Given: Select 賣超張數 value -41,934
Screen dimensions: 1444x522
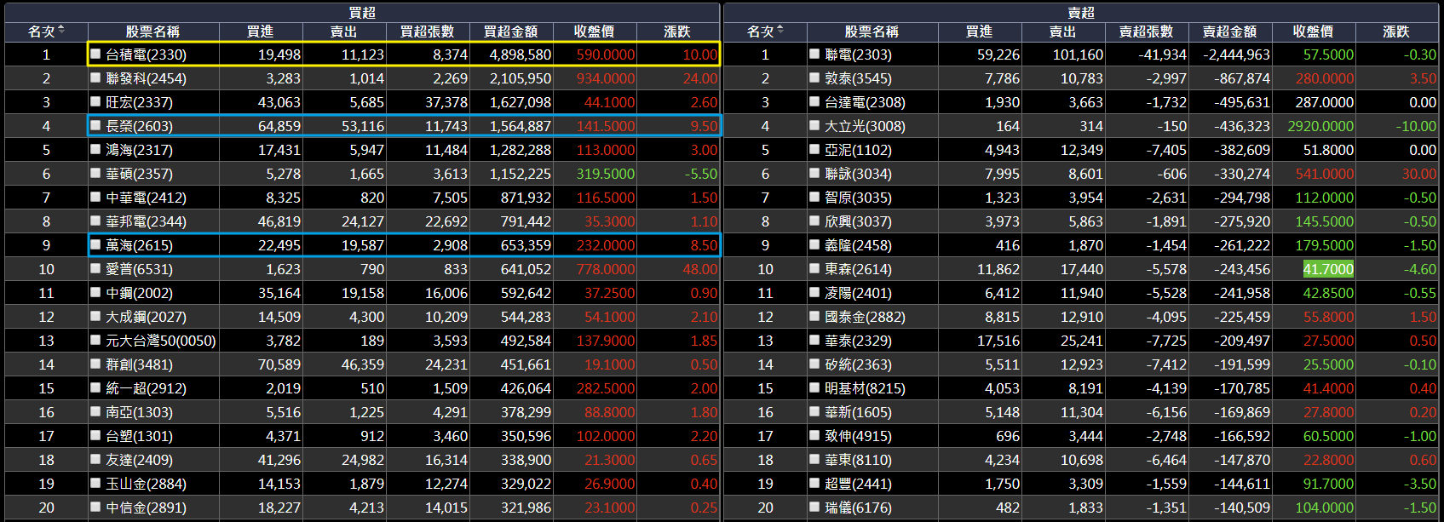Looking at the screenshot, I should (1163, 54).
